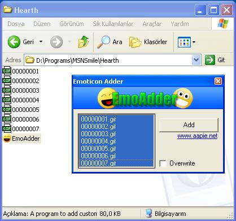Open the Görünüm menu

click(72, 24)
